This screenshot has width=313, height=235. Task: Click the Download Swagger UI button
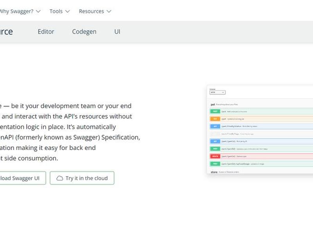coord(23,178)
